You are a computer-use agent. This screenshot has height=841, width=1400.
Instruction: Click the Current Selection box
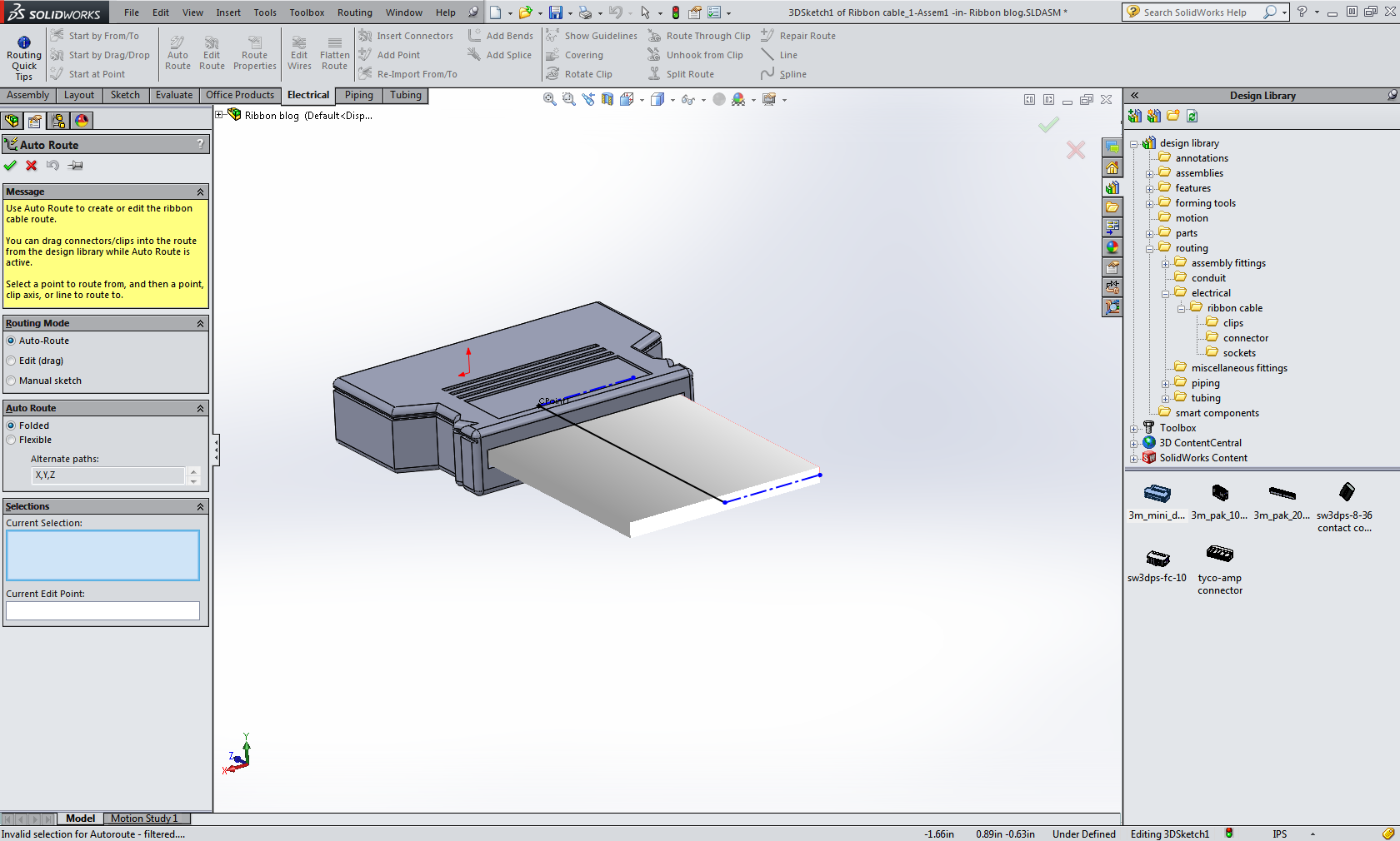tap(102, 555)
